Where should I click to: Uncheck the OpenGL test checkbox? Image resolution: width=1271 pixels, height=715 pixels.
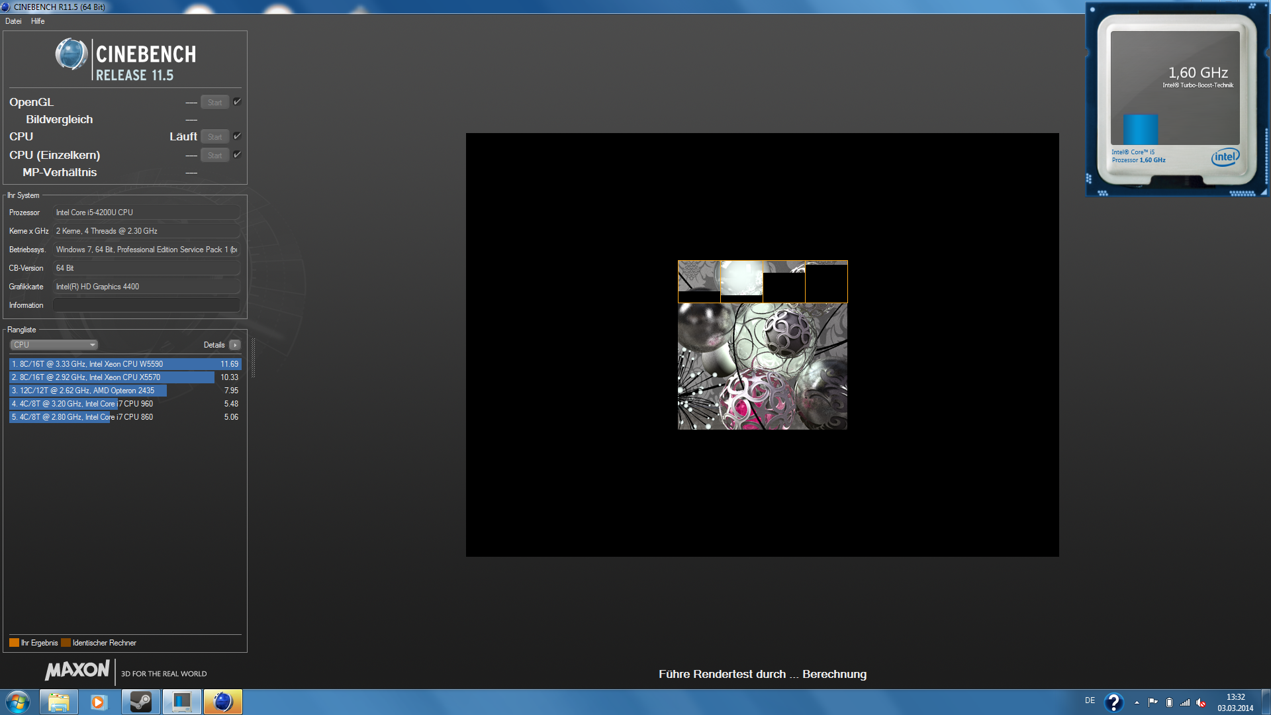[237, 102]
